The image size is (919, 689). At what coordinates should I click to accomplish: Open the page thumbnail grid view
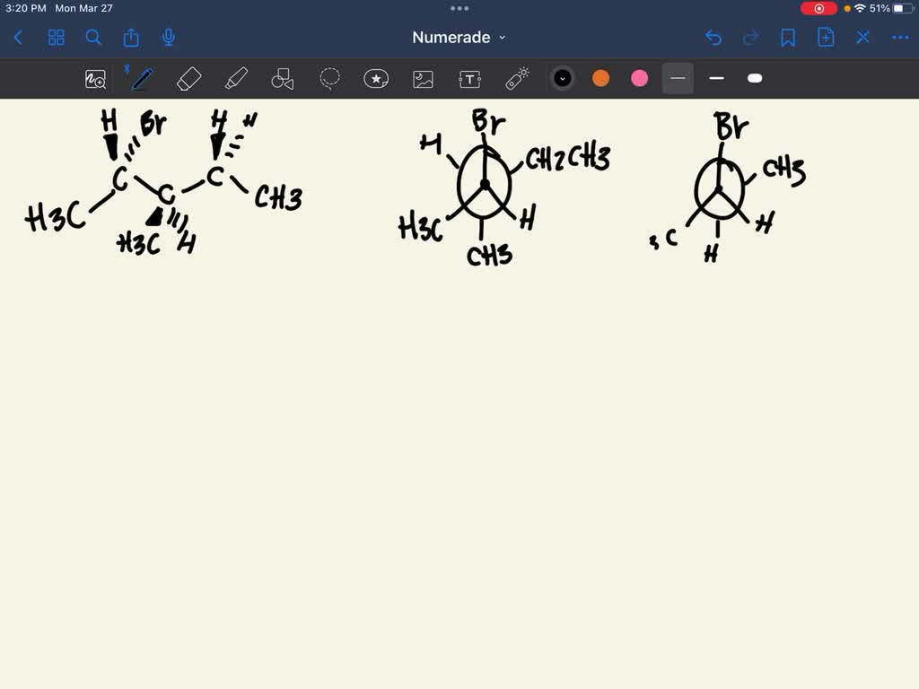tap(56, 38)
